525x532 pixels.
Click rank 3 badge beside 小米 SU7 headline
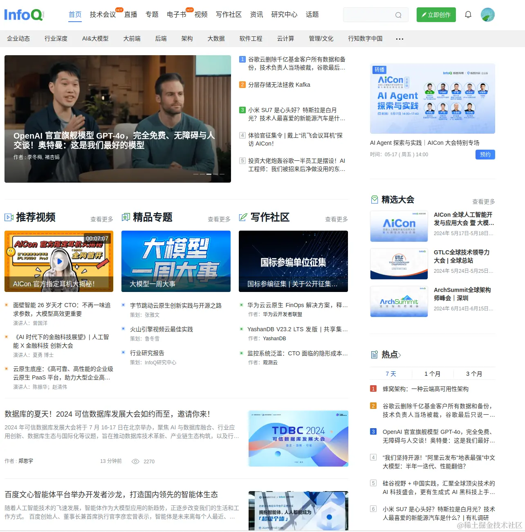(x=242, y=110)
